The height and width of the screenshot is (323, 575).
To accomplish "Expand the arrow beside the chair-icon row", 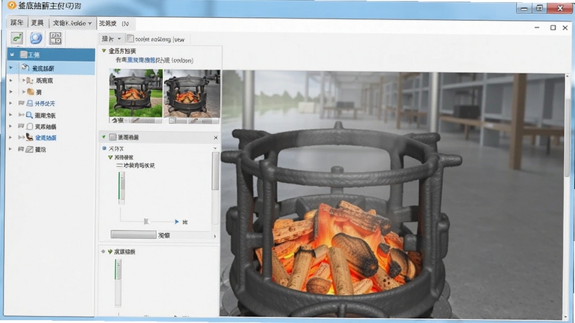I will pyautogui.click(x=11, y=137).
